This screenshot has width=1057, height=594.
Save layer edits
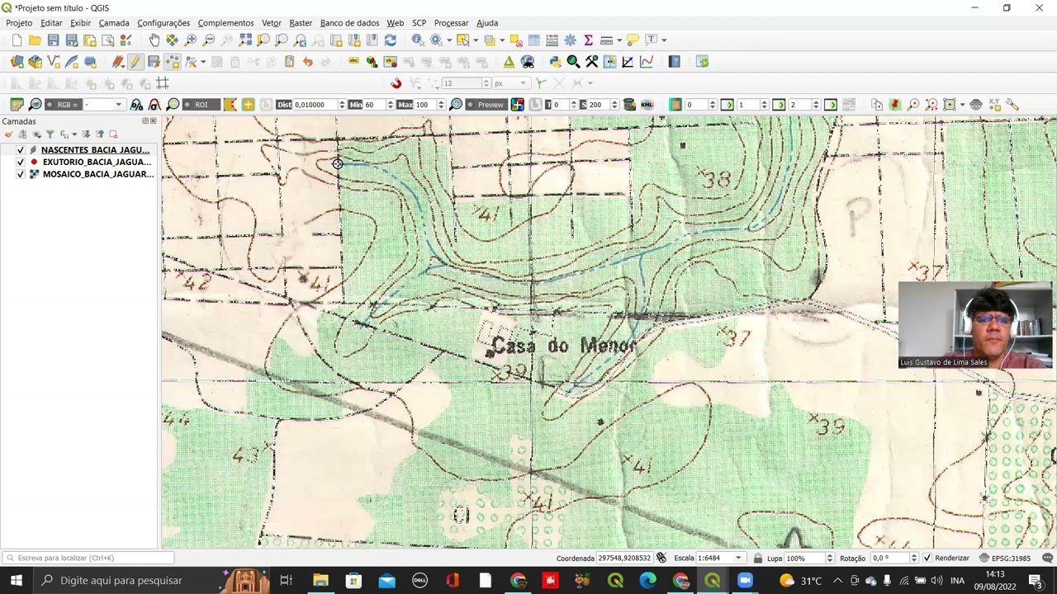click(x=154, y=62)
